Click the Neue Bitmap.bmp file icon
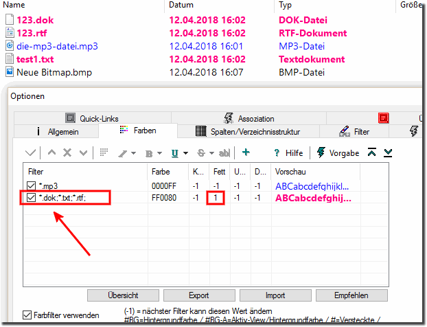The width and height of the screenshot is (427, 327). (x=10, y=72)
